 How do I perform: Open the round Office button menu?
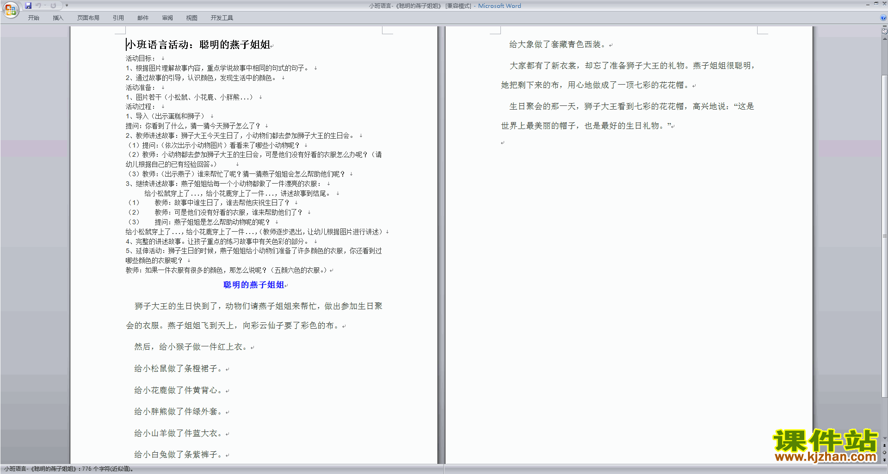click(x=10, y=9)
